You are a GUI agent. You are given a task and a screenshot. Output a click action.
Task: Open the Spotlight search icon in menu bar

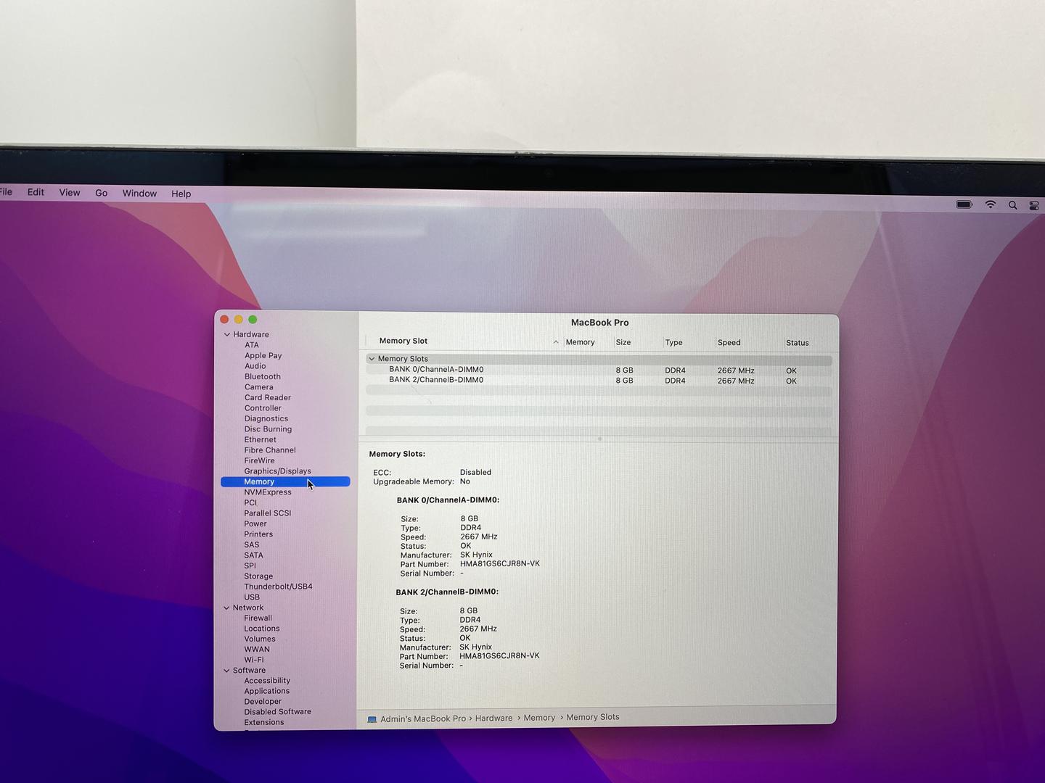click(x=1012, y=205)
